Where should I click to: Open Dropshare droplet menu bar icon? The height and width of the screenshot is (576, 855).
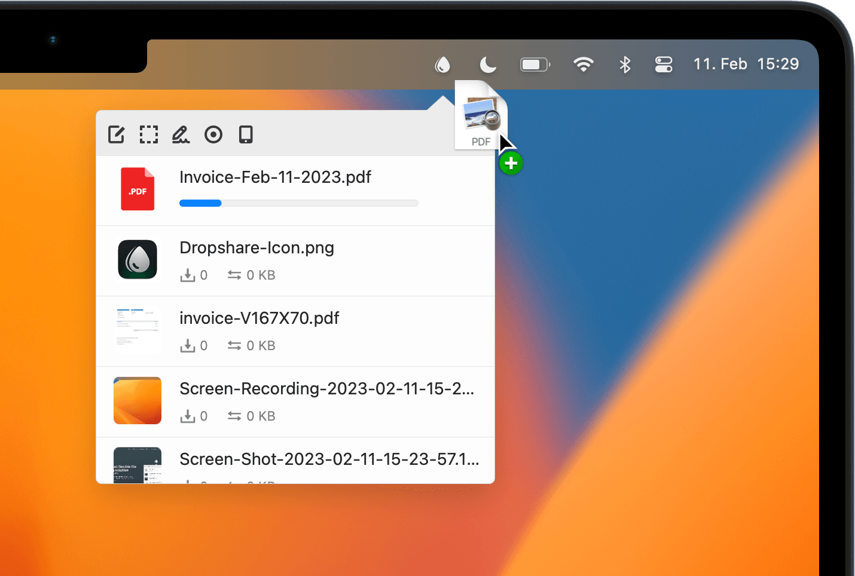click(x=442, y=65)
